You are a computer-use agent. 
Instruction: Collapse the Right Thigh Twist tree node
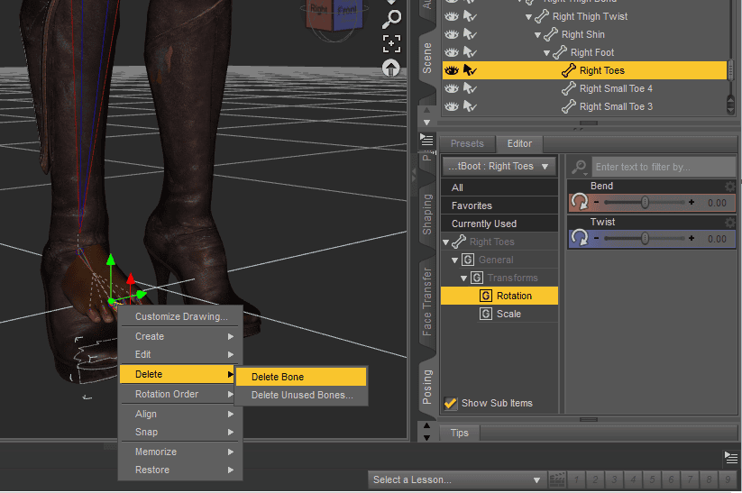[528, 17]
